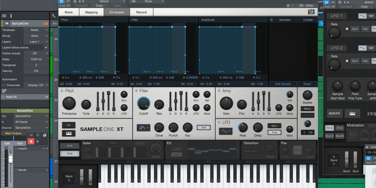The image size is (376, 188).
Task: Toggle the Pitch section power LED
Action: (62, 90)
